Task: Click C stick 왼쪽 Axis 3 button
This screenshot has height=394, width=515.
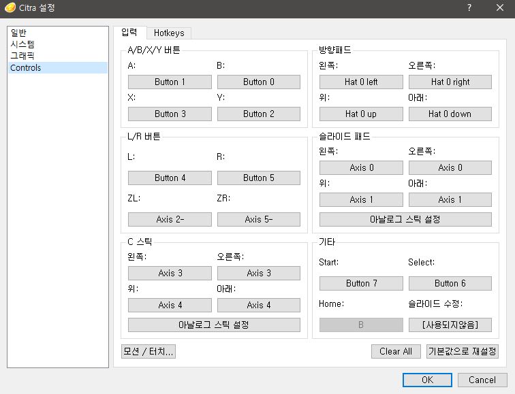Action: (170, 274)
